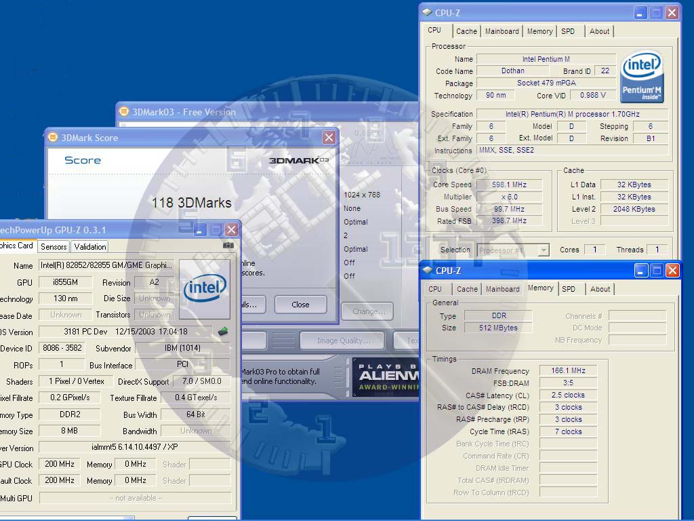Switch to About tab in lower CPU-Z

pyautogui.click(x=600, y=289)
